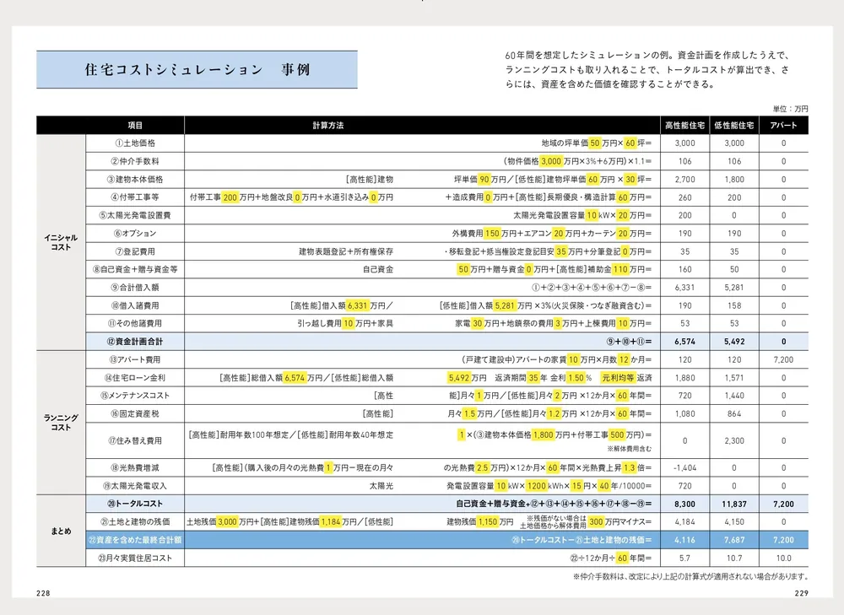Click row label ⑩借入諸費用
This screenshot has width=844, height=615.
(x=135, y=305)
